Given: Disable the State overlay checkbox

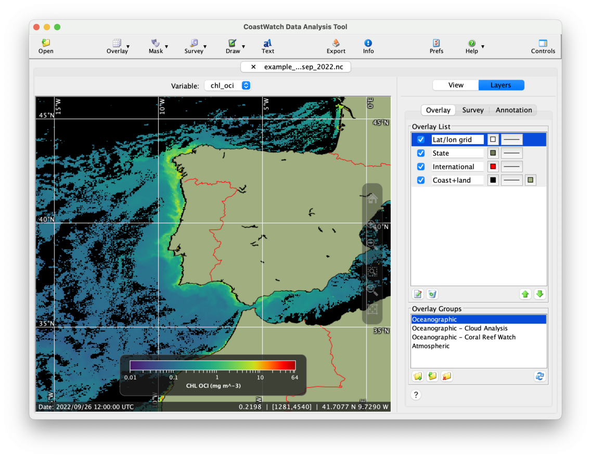Looking at the screenshot, I should pos(421,153).
